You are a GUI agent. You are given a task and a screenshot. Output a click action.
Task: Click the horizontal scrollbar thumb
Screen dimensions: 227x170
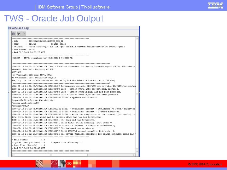click(x=51, y=155)
